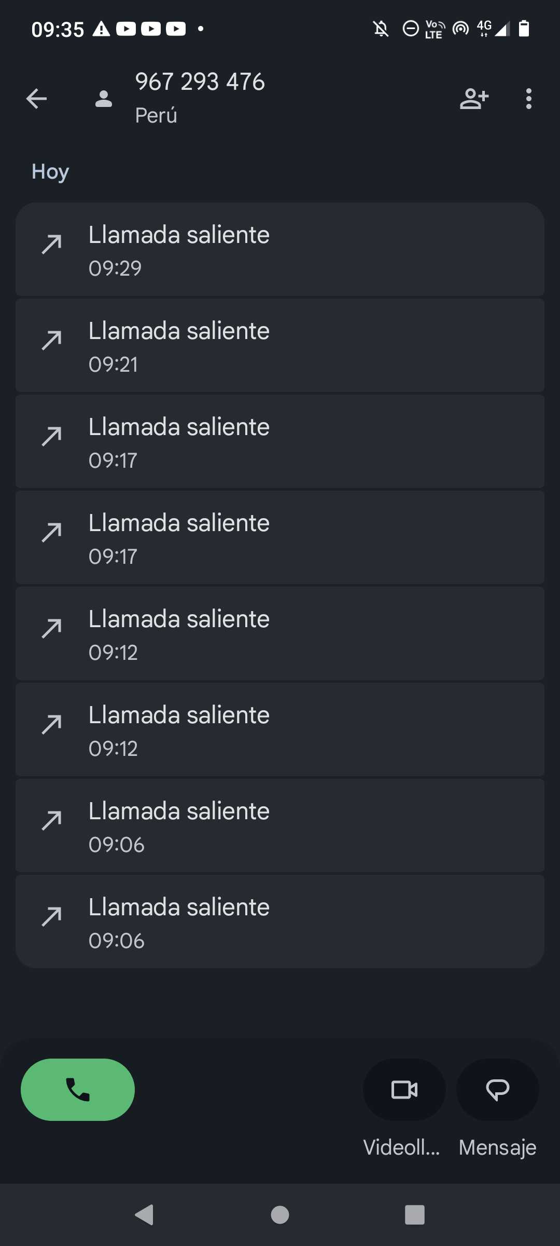Image resolution: width=560 pixels, height=1246 pixels.
Task: Tap the outgoing arrow icon for 09:21 call
Action: (x=52, y=340)
